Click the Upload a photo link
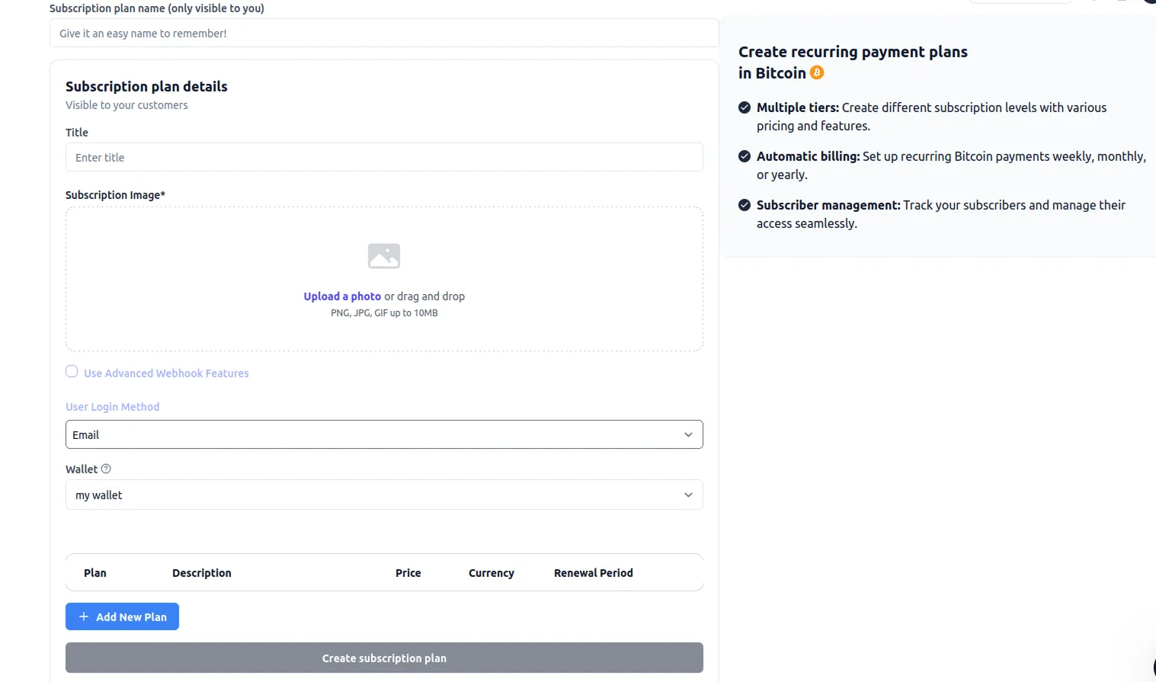The width and height of the screenshot is (1156, 682). tap(342, 296)
